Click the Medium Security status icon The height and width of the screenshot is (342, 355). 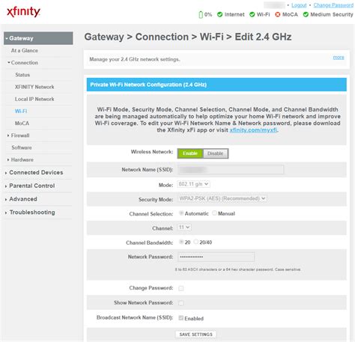click(x=306, y=14)
